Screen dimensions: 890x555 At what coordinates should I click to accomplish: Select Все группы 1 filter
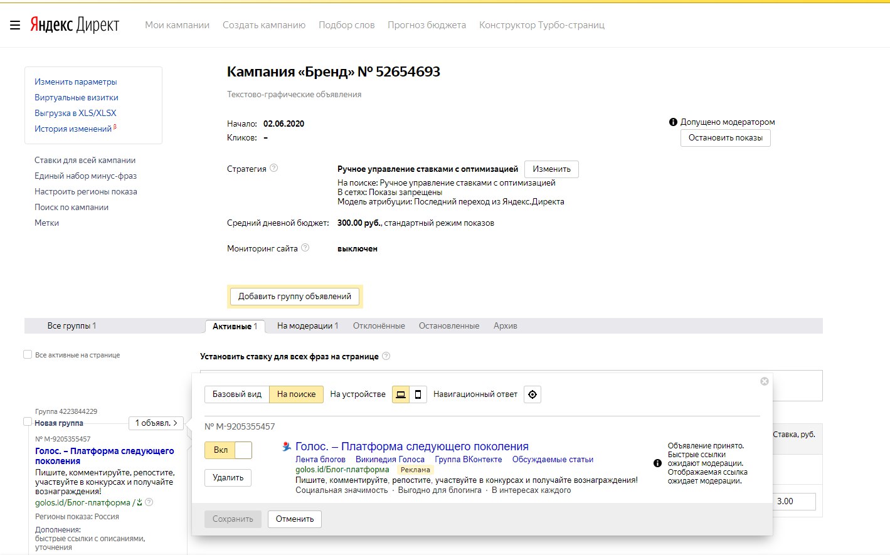(x=72, y=325)
